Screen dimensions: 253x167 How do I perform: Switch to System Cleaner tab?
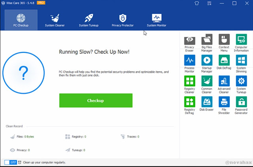[55, 20]
